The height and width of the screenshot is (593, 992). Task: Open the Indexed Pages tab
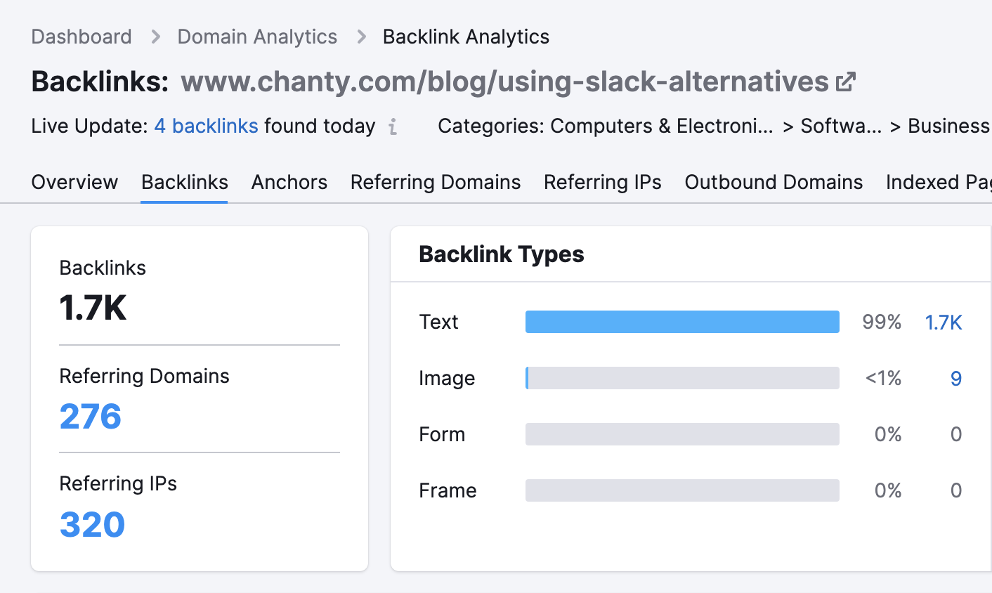coord(939,182)
